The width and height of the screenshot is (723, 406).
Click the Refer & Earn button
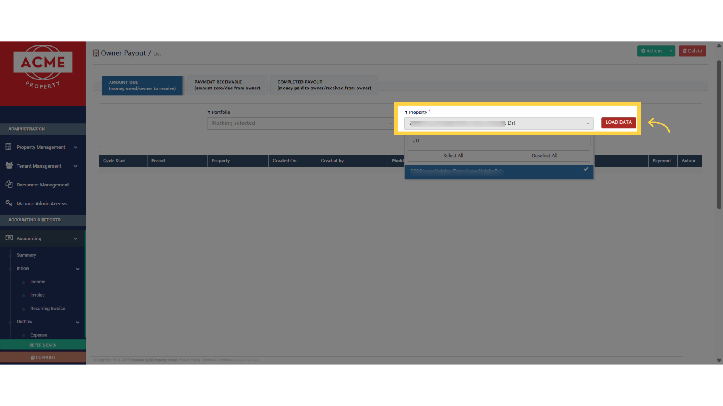(x=43, y=345)
